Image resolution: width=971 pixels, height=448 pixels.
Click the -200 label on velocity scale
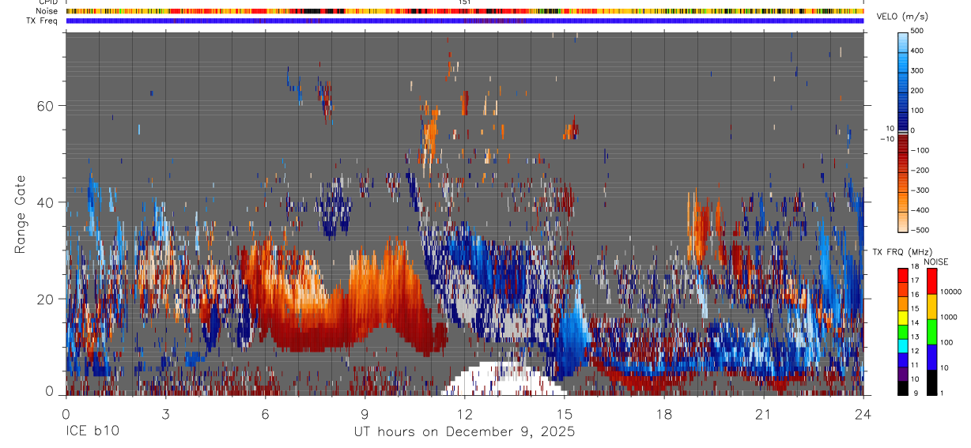coord(921,170)
